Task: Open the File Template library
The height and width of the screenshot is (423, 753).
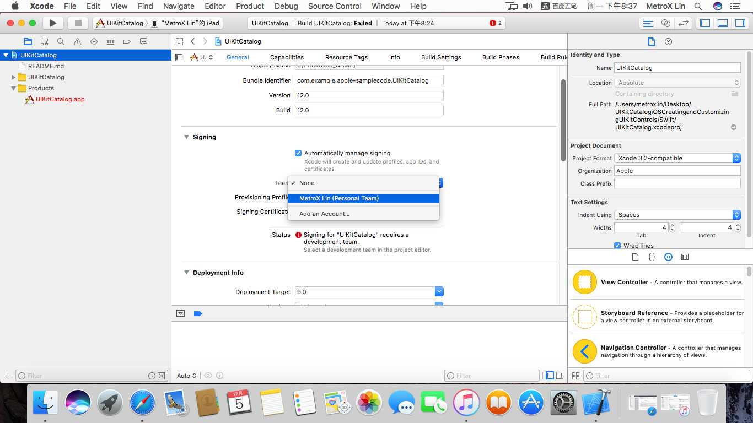Action: [635, 257]
